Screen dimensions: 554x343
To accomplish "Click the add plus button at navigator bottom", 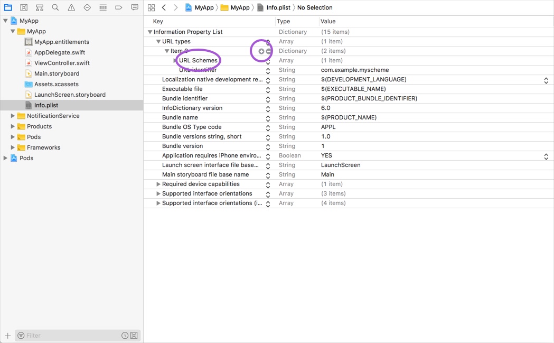I will tap(8, 336).
